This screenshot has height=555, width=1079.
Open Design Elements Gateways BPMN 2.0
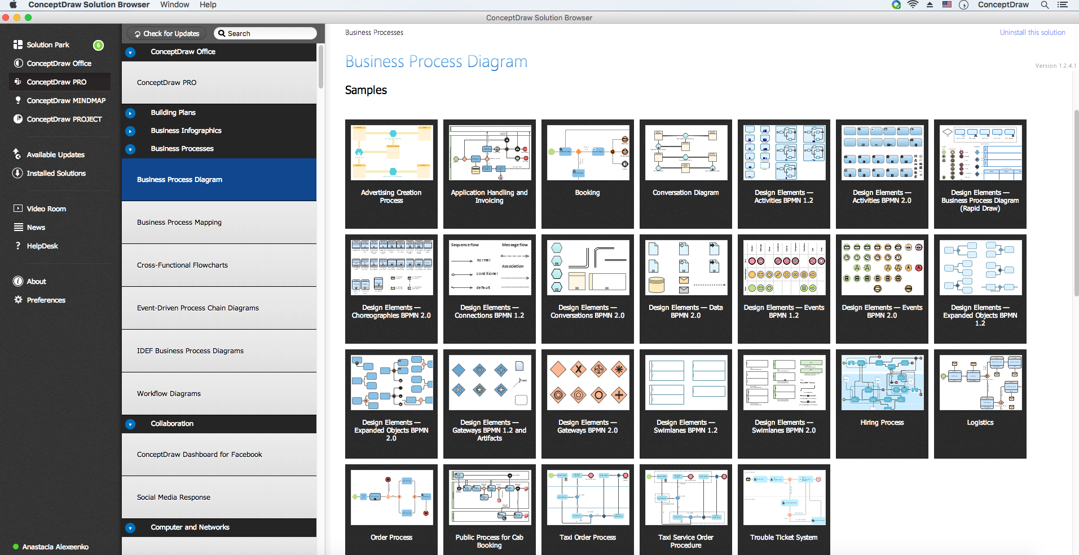coord(588,403)
